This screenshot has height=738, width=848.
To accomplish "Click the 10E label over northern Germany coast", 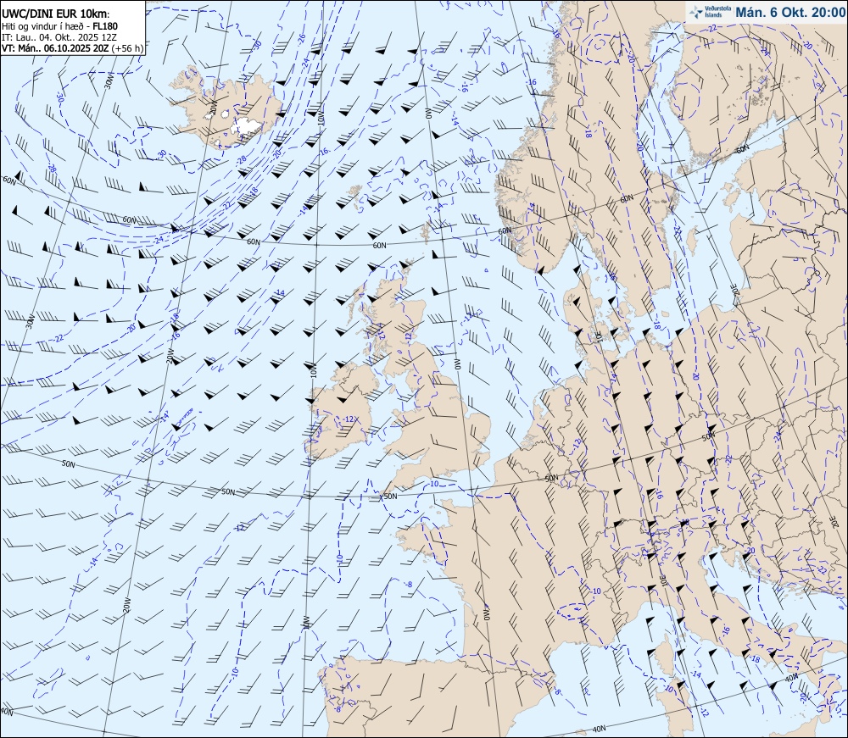I will point(599,336).
